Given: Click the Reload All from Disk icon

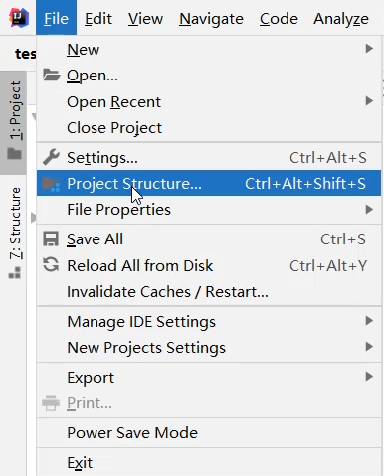Looking at the screenshot, I should 51,265.
